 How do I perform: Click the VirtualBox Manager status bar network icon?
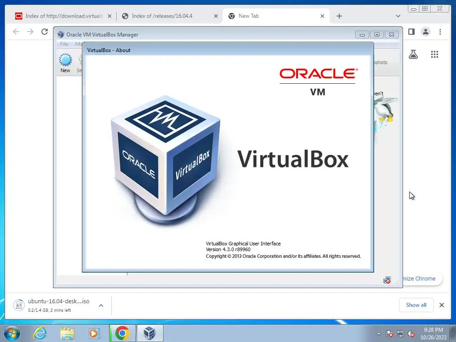pyautogui.click(x=387, y=281)
